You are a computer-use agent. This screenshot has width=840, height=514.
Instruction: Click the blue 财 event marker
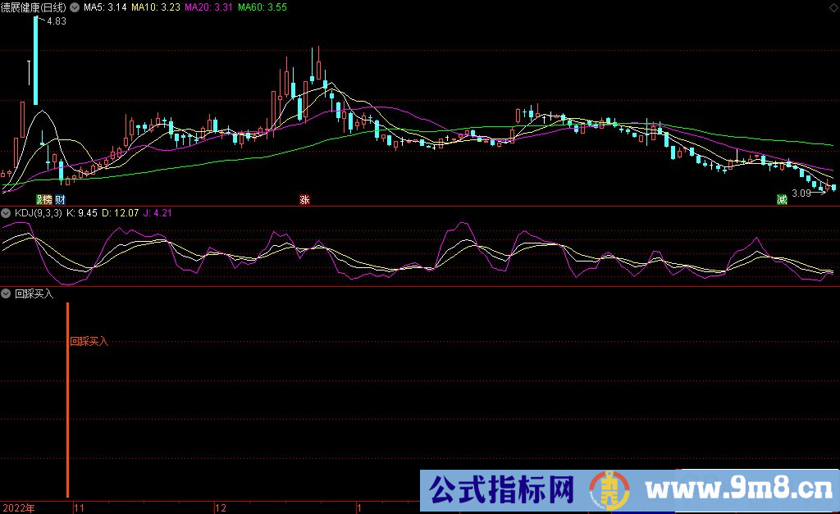point(60,200)
